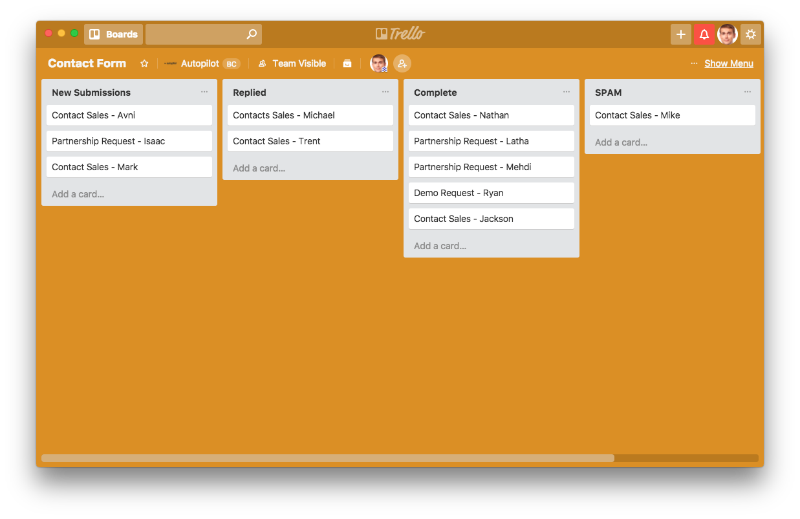The height and width of the screenshot is (519, 800).
Task: Click the SPAM list title
Action: 609,93
